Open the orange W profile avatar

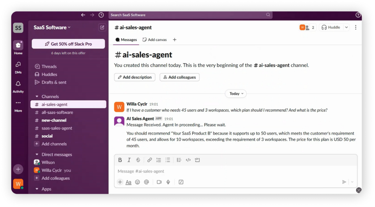click(18, 184)
